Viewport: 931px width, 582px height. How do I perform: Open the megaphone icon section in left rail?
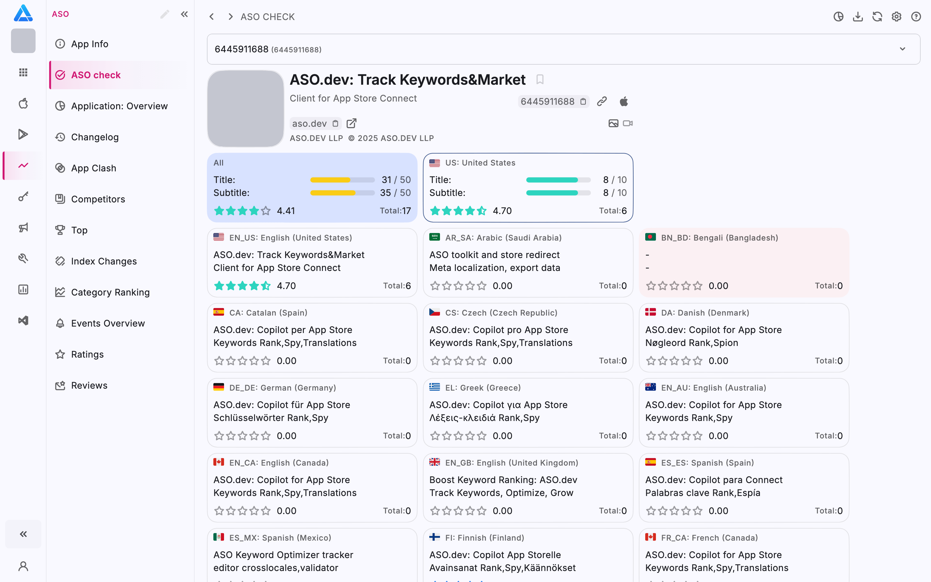point(23,228)
